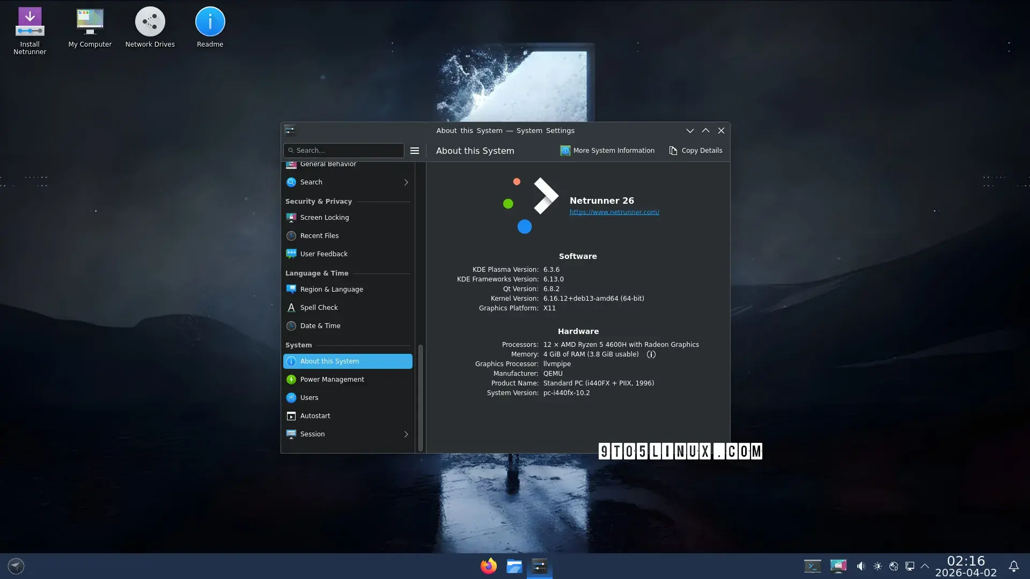Open the netrunner.com website link
Viewport: 1030px width, 579px height.
(614, 212)
